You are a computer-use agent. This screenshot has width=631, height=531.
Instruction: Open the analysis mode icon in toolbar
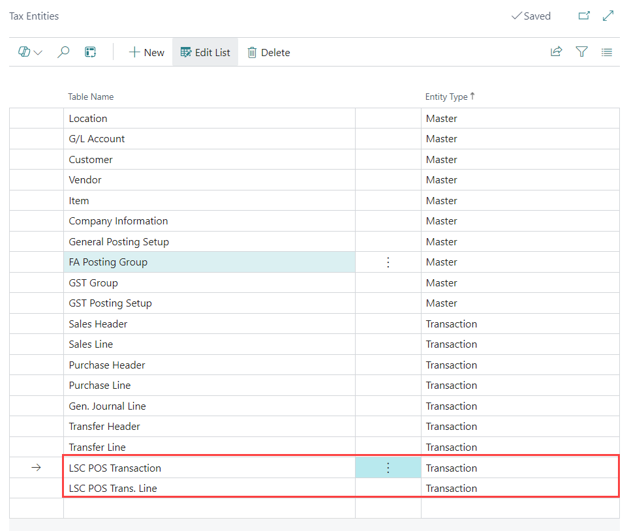click(91, 52)
